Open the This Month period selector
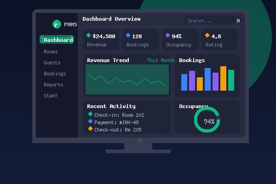 click(161, 60)
